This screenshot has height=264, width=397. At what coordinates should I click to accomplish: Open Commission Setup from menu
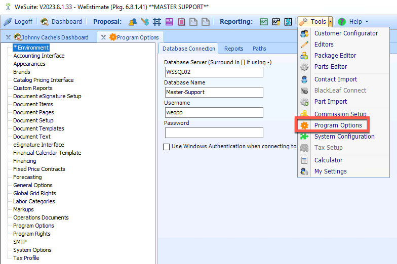pyautogui.click(x=343, y=114)
